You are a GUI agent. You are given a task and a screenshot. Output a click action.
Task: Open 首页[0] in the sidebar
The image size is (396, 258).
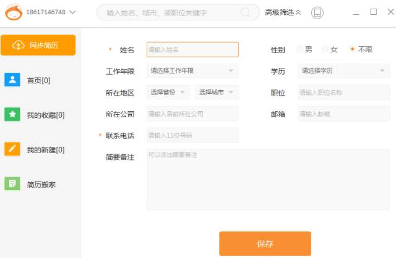[x=38, y=81]
